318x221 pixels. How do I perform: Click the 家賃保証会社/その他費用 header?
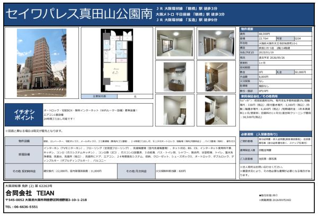tap(276, 96)
